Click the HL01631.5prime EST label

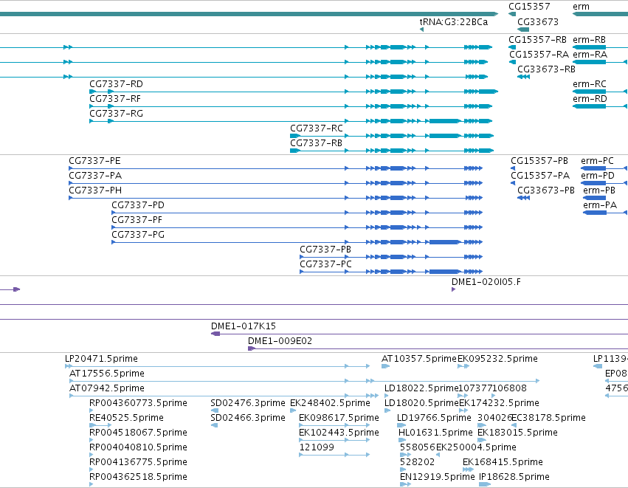[x=435, y=433]
